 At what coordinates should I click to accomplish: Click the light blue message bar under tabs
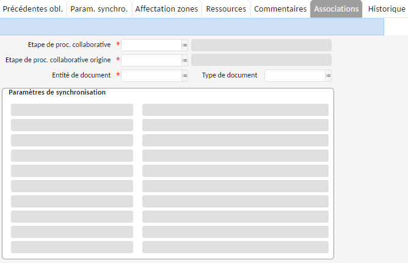point(192,27)
